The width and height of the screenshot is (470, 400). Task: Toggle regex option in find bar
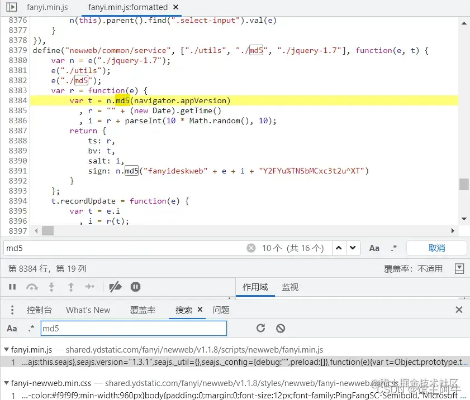click(x=394, y=248)
